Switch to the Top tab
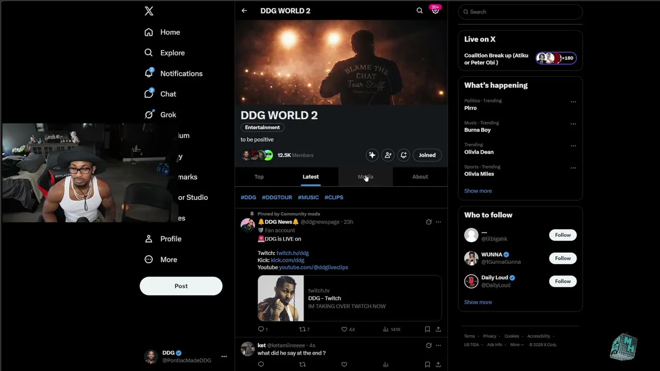This screenshot has width=660, height=371. tap(259, 177)
